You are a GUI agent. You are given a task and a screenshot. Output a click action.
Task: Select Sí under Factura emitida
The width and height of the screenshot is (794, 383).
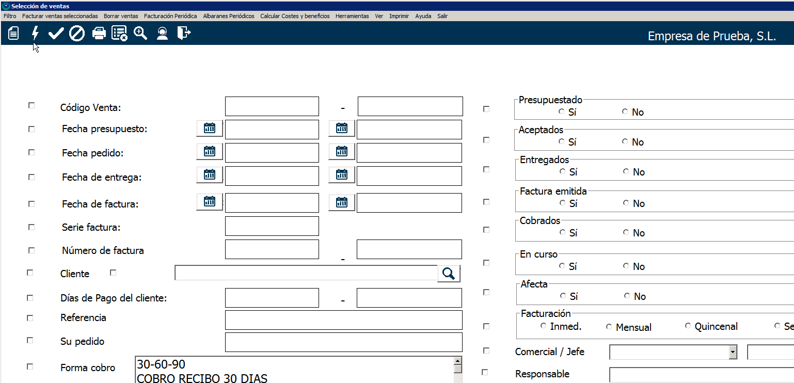pos(562,203)
